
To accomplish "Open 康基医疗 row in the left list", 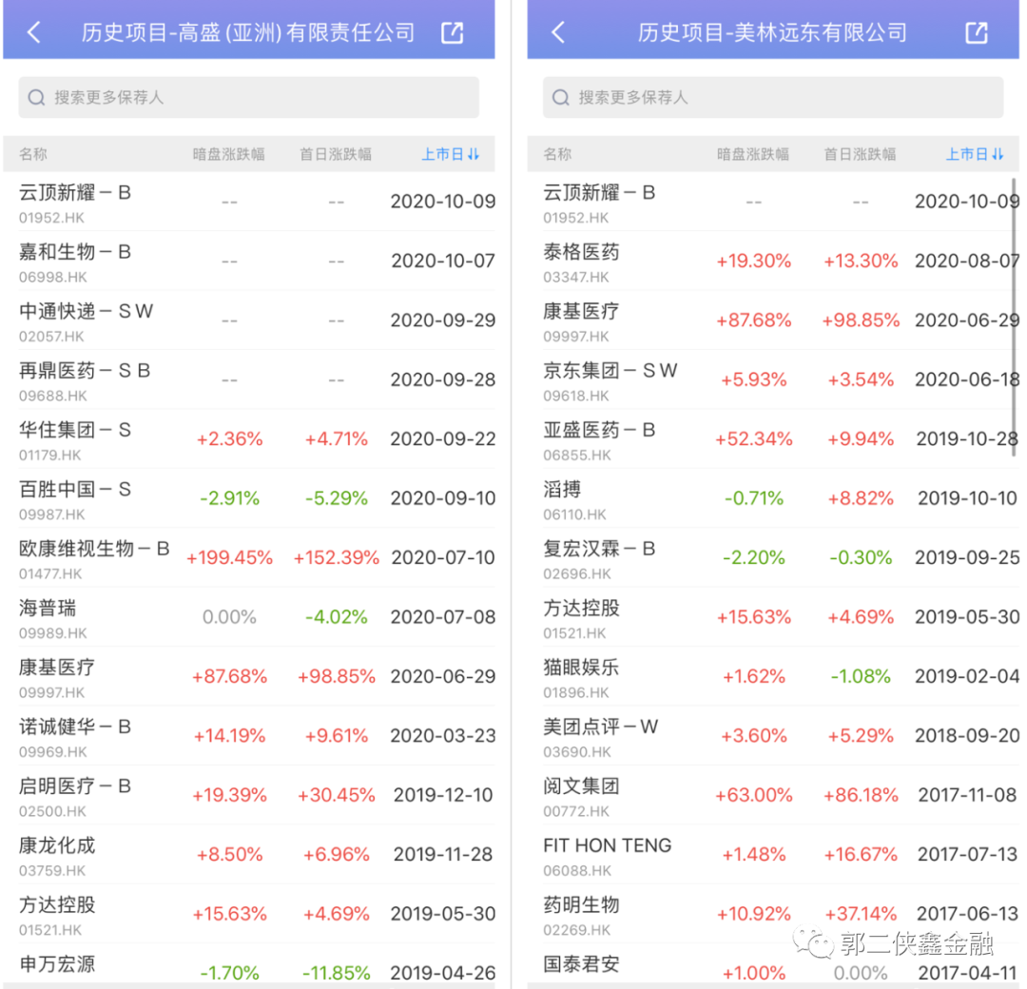I will 249,676.
